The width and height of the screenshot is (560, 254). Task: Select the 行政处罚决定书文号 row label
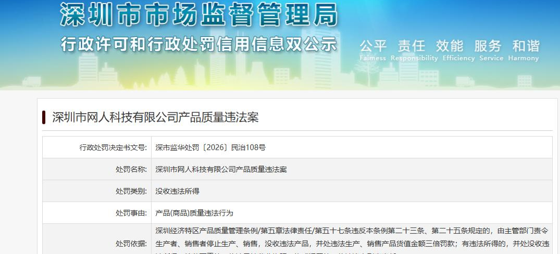[x=113, y=148]
